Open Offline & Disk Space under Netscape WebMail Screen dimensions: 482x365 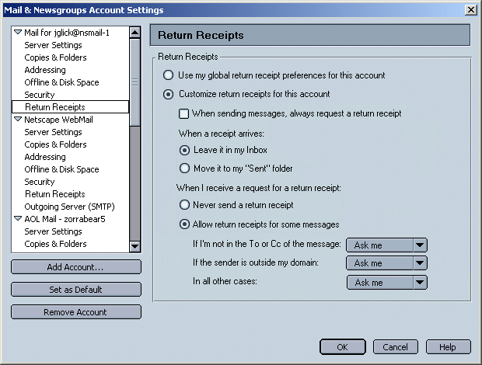61,169
